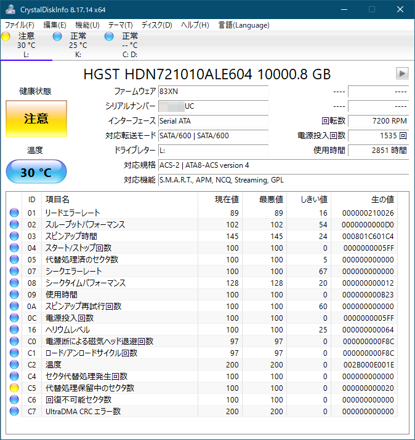This screenshot has width=415, height=440.
Task: Select the L: 30 °C disk tab
Action: coord(26,45)
